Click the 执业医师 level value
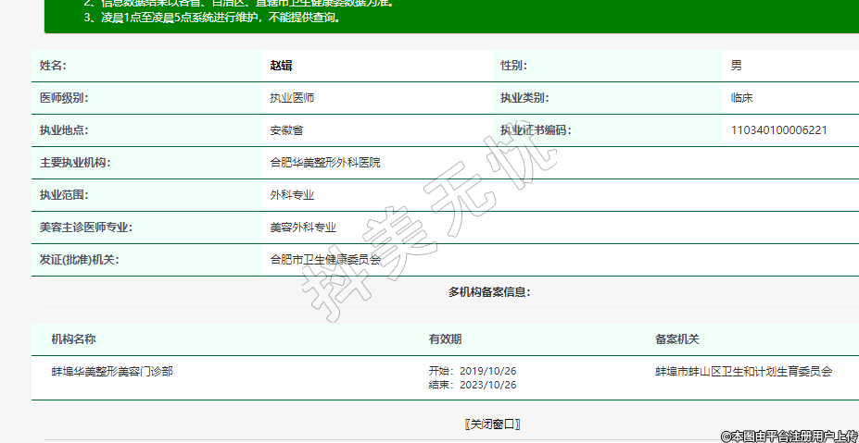 coord(292,98)
